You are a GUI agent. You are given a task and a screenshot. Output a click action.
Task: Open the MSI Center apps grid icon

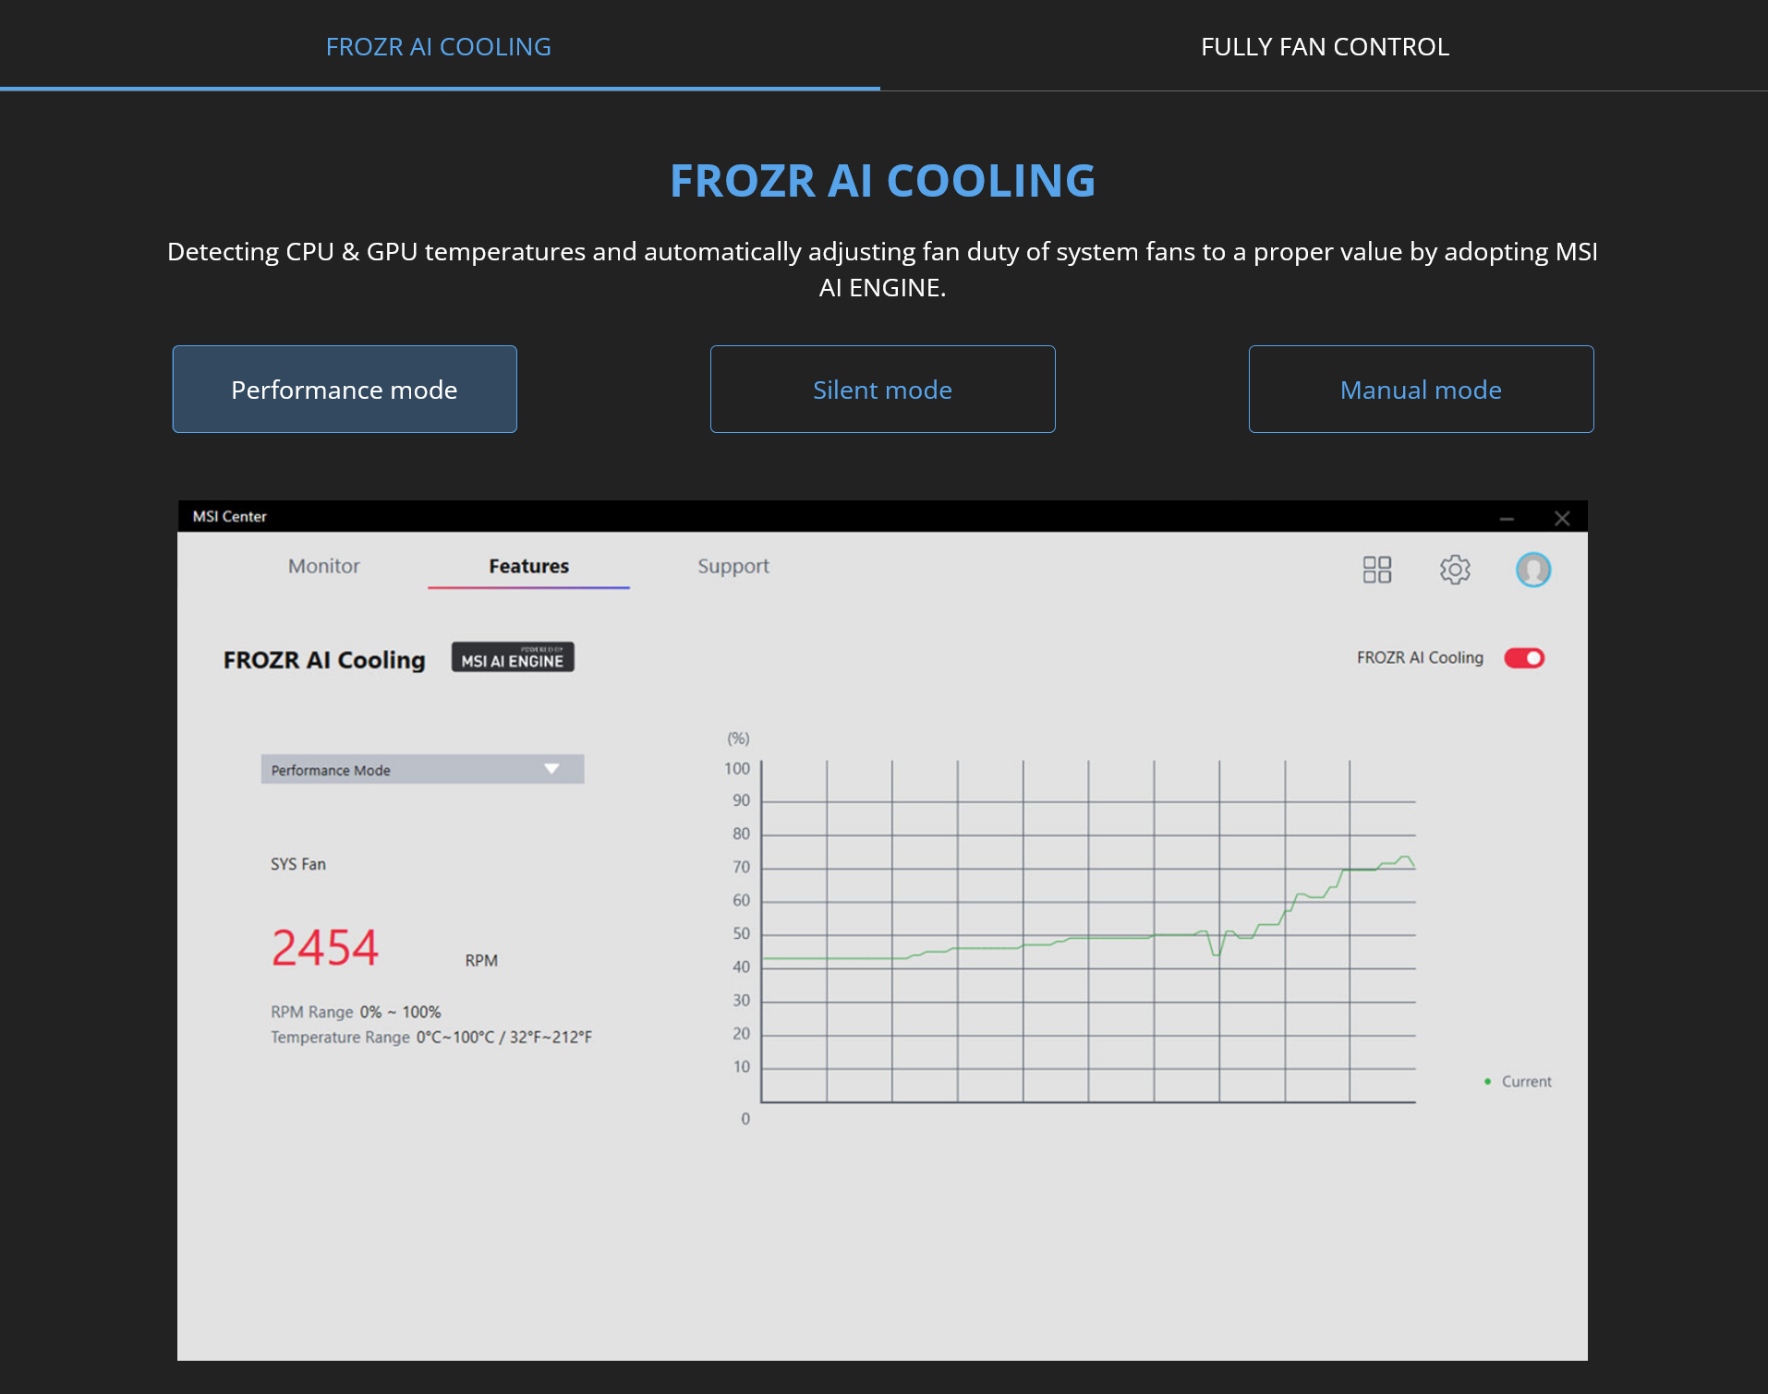tap(1376, 570)
